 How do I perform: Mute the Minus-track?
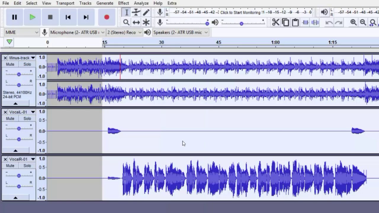pyautogui.click(x=10, y=64)
